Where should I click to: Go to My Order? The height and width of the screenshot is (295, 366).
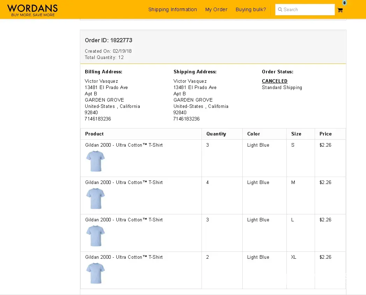pyautogui.click(x=216, y=10)
